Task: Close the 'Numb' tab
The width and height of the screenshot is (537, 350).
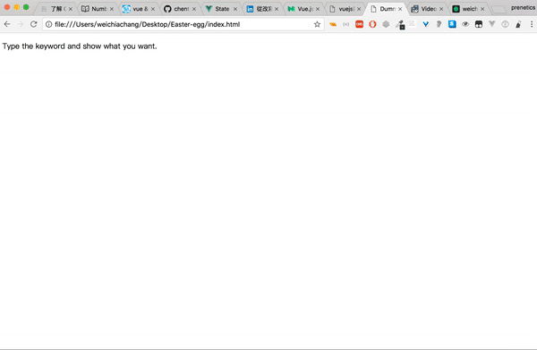Action: 112,9
